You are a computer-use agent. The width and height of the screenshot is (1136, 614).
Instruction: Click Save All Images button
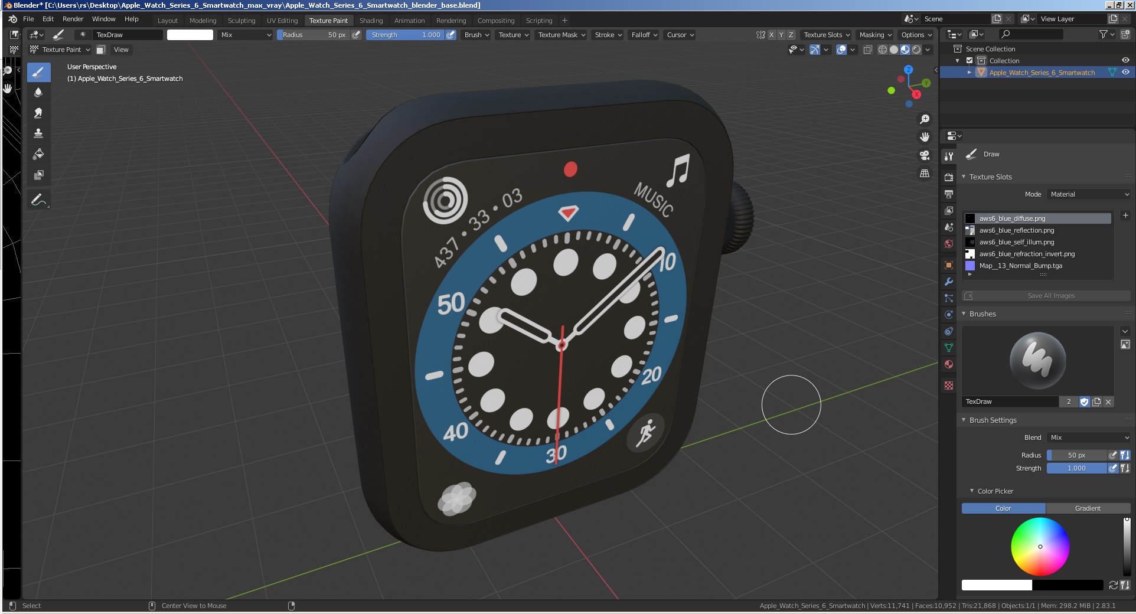click(1046, 296)
